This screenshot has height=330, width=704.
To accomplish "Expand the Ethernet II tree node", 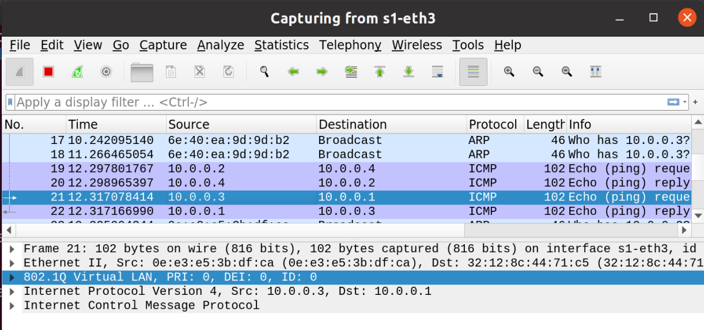I will 12,263.
